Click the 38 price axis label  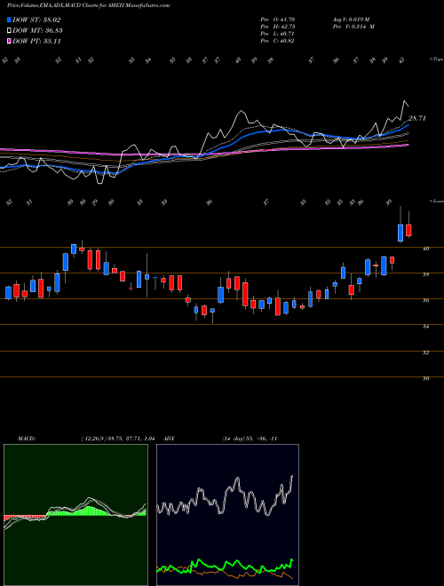[425, 274]
